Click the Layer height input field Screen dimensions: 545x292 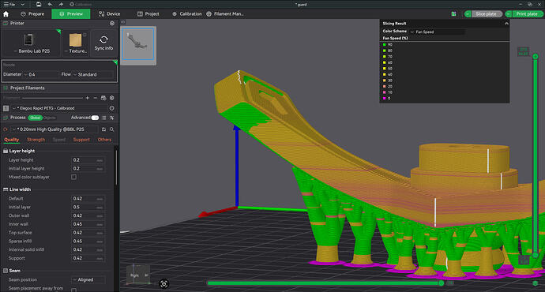click(88, 160)
